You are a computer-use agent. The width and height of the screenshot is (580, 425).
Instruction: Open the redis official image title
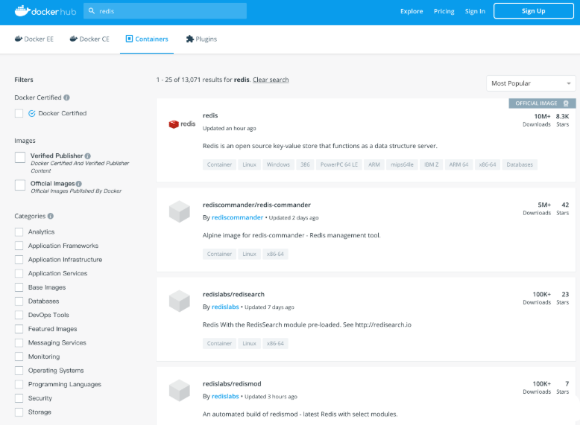[x=210, y=115]
